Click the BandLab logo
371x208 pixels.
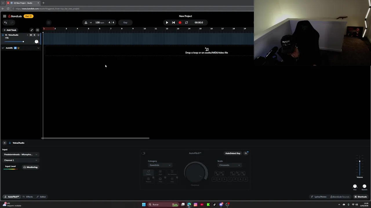tap(15, 16)
